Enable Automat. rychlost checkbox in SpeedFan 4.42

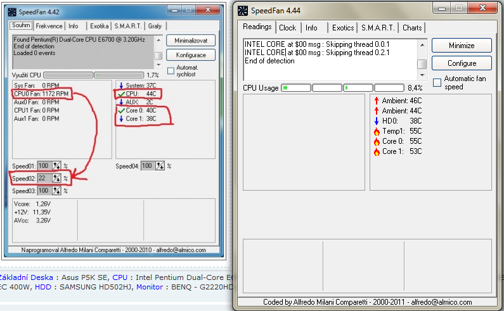point(171,71)
